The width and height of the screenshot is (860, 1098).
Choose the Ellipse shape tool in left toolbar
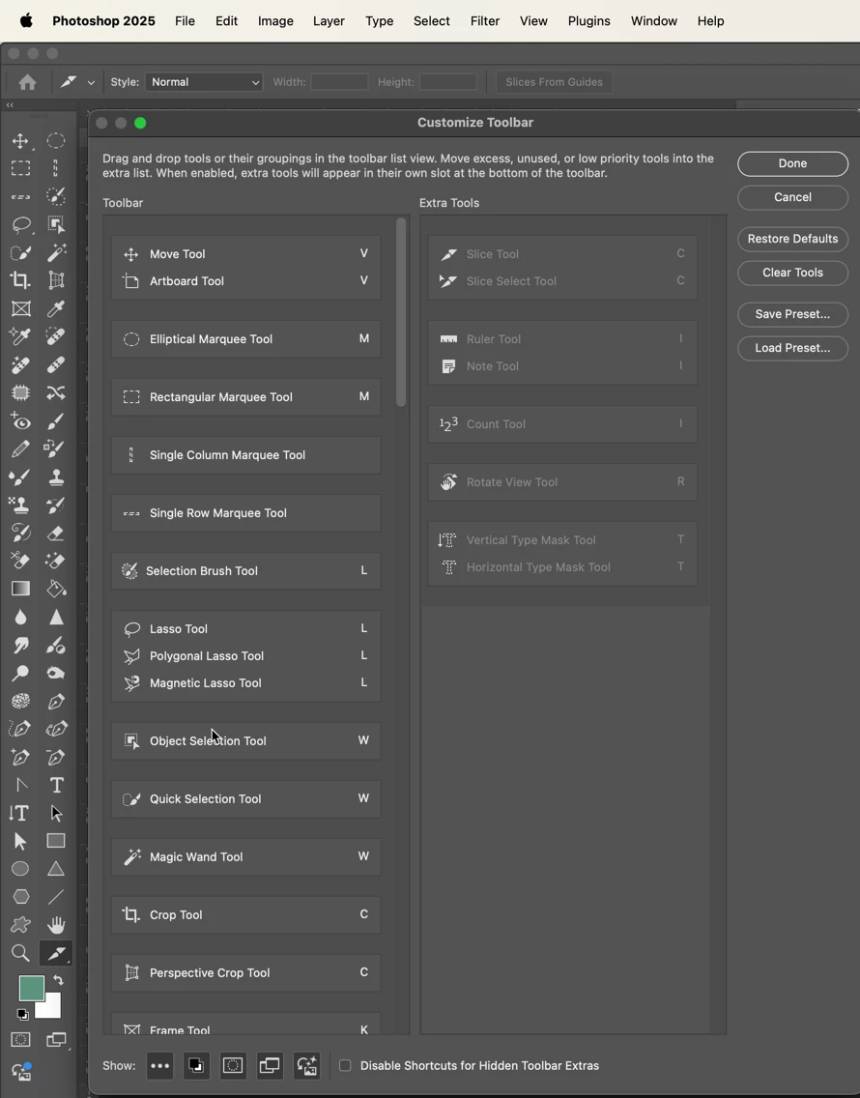point(20,869)
